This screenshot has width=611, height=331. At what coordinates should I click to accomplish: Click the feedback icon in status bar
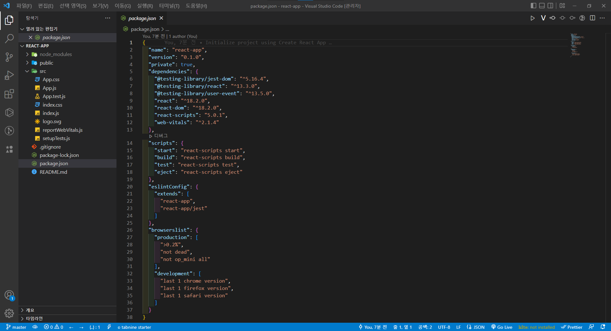[x=591, y=327]
